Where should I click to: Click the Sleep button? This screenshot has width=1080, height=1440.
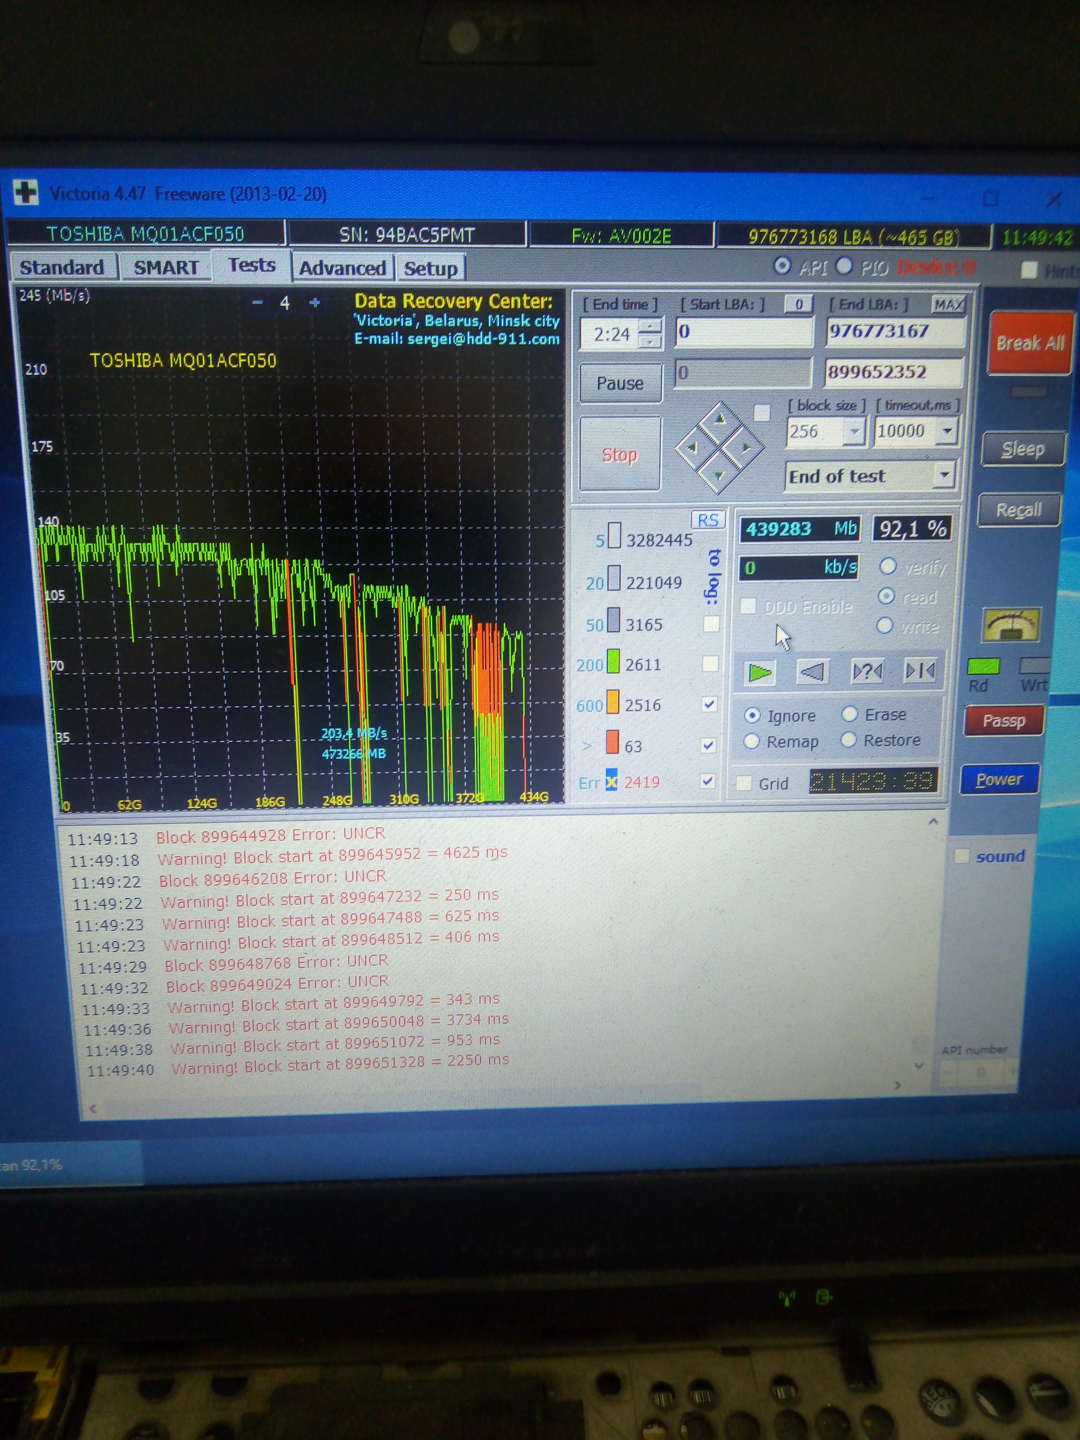(1023, 449)
